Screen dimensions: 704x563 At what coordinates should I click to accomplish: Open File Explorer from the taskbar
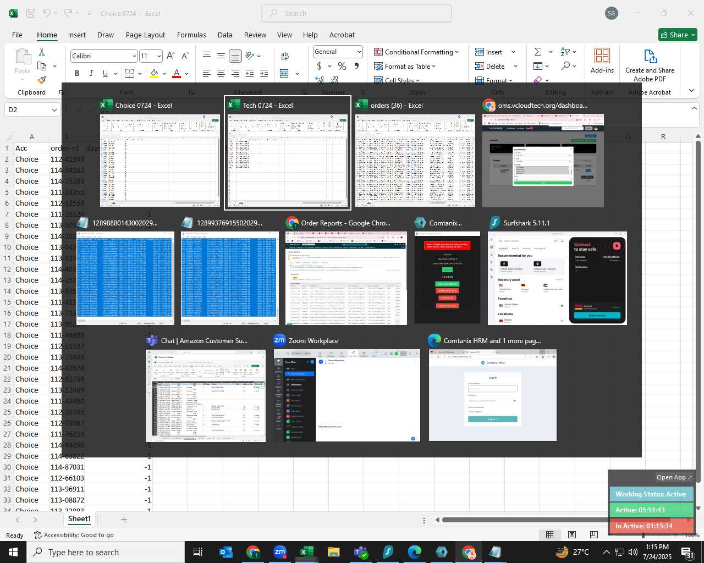333,552
